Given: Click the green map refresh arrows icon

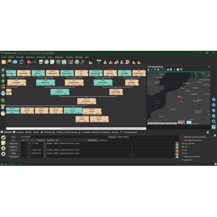Looking at the screenshot, I should 192,76.
